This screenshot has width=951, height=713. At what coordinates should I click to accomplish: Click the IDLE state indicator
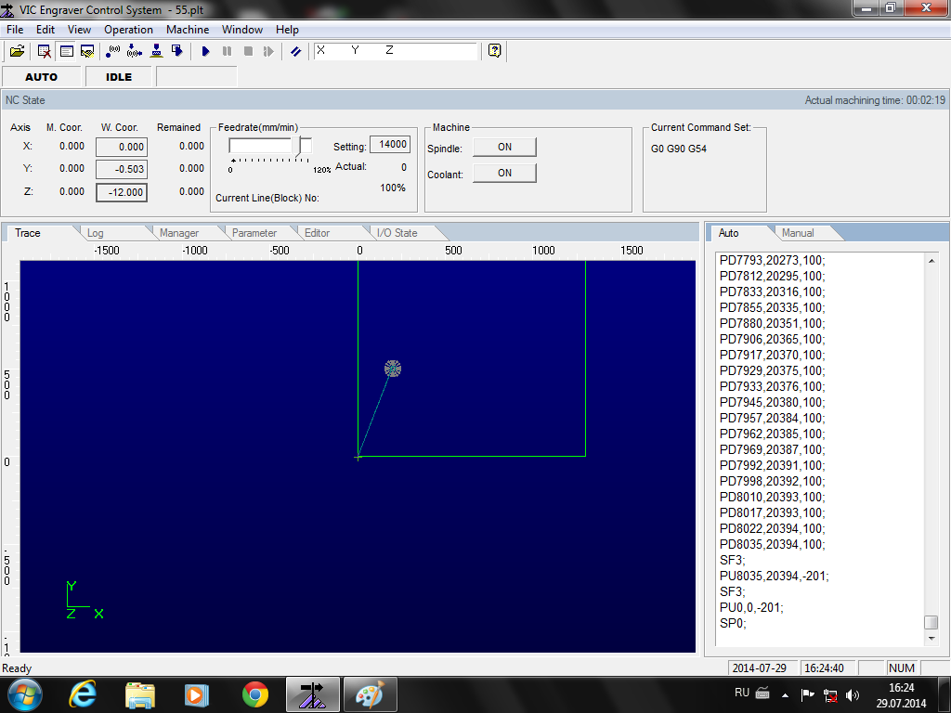119,77
